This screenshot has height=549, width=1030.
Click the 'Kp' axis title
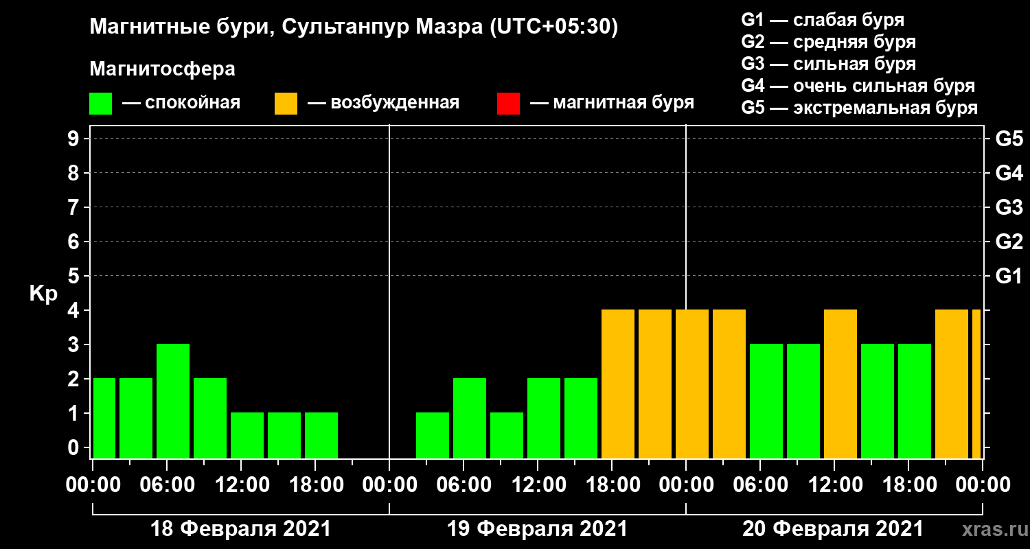coord(43,293)
